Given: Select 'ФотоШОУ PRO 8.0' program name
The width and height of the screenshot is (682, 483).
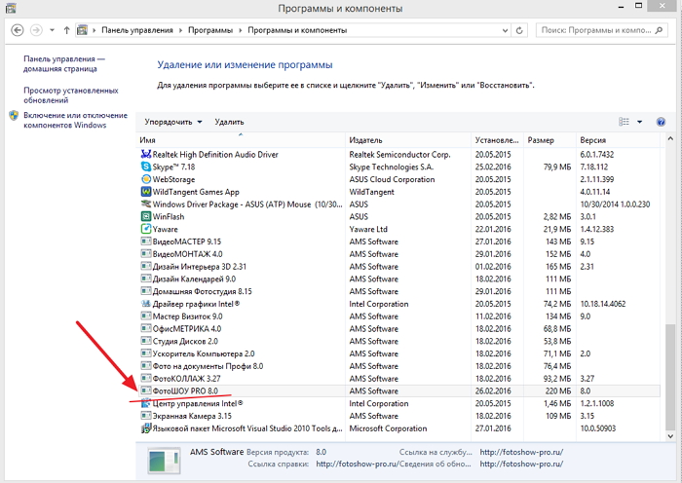Looking at the screenshot, I should click(x=185, y=390).
